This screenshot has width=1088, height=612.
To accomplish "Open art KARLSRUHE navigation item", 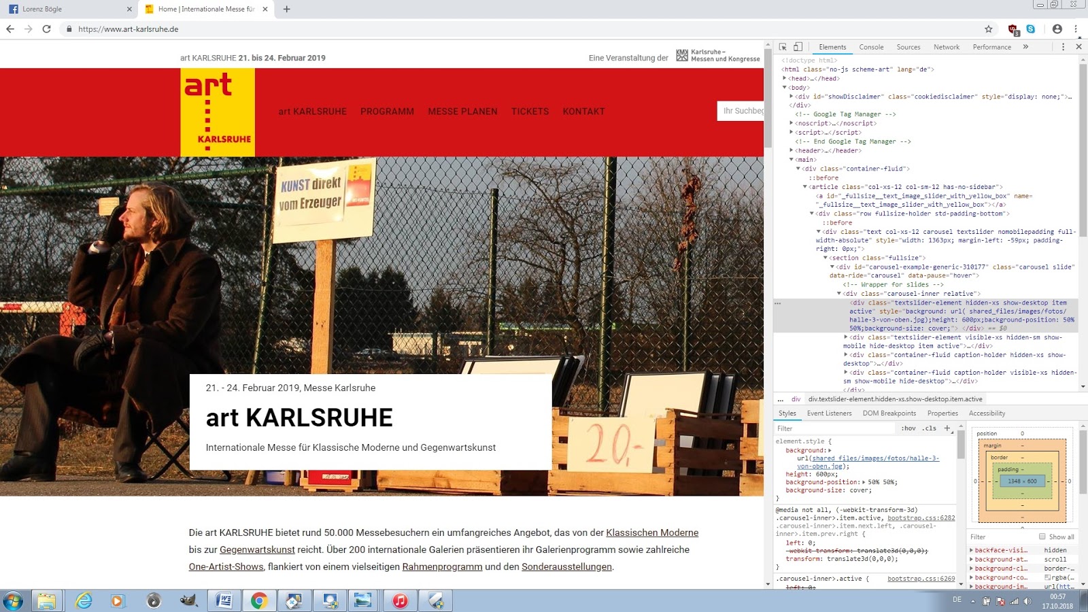I will pos(312,112).
